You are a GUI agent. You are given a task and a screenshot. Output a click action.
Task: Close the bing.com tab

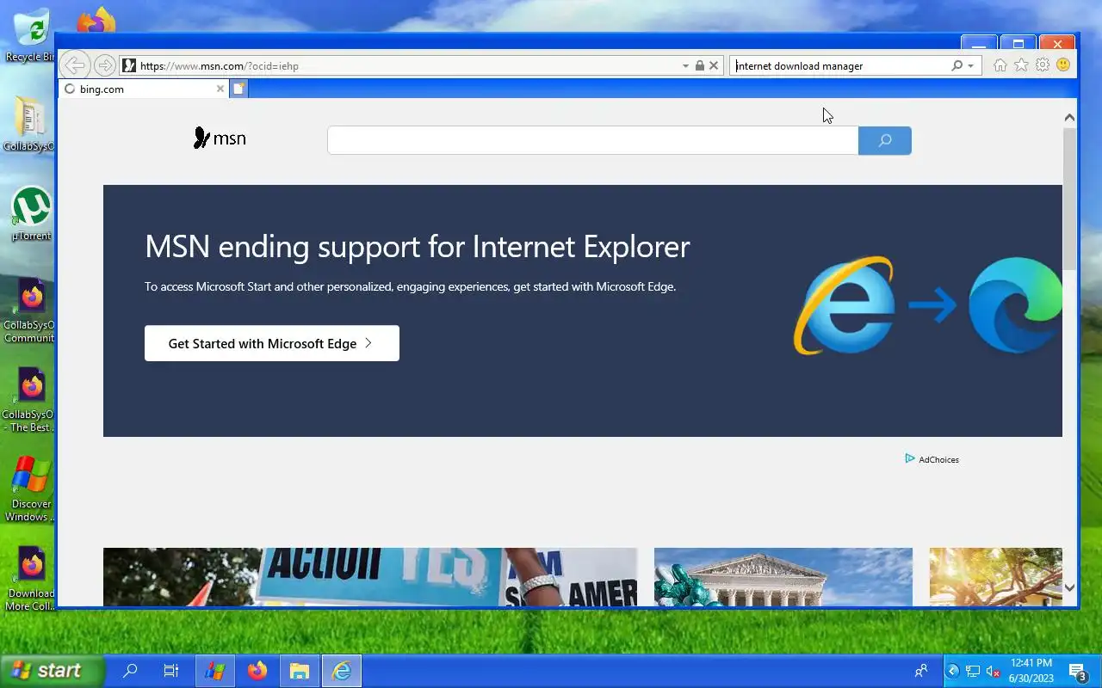220,89
